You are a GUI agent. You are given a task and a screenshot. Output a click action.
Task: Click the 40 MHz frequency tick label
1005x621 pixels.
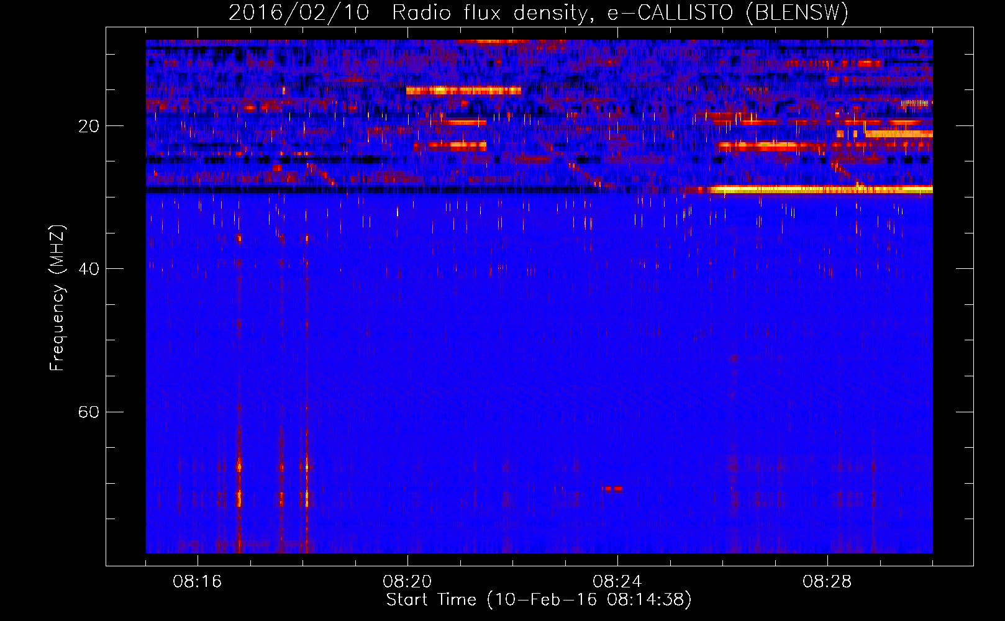tap(89, 269)
